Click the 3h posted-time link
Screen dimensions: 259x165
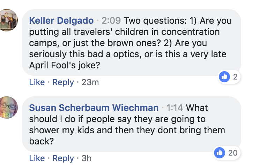tap(86, 158)
